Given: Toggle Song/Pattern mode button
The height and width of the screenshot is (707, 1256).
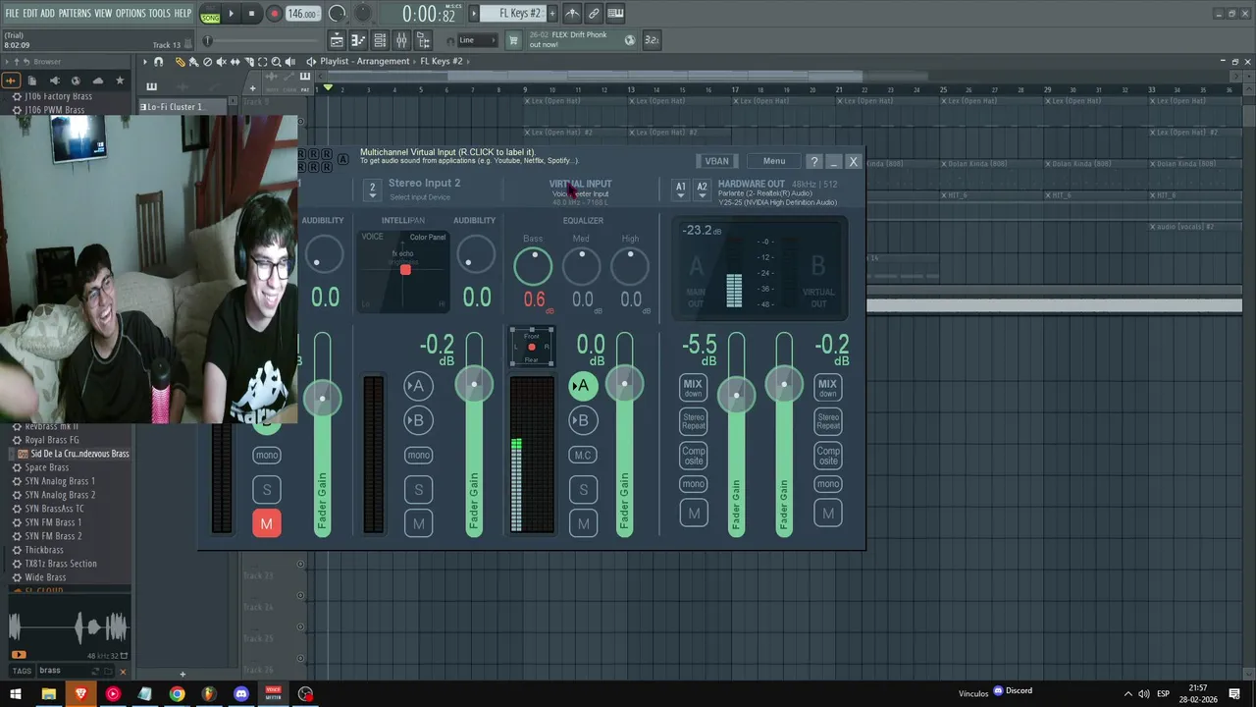Looking at the screenshot, I should coord(210,14).
